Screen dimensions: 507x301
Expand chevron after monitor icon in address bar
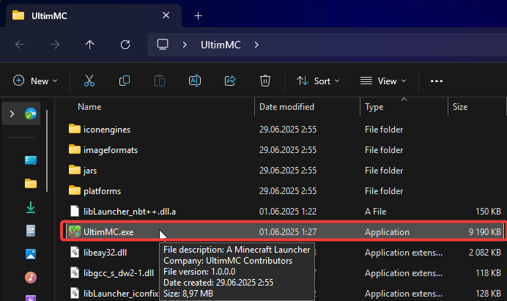[185, 45]
